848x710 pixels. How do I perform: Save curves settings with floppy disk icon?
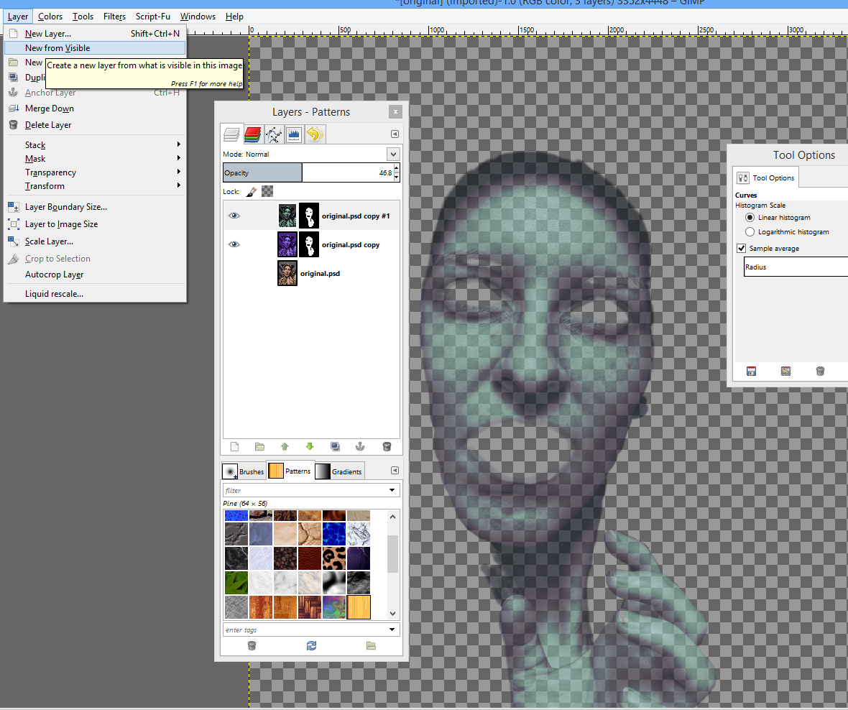click(751, 371)
